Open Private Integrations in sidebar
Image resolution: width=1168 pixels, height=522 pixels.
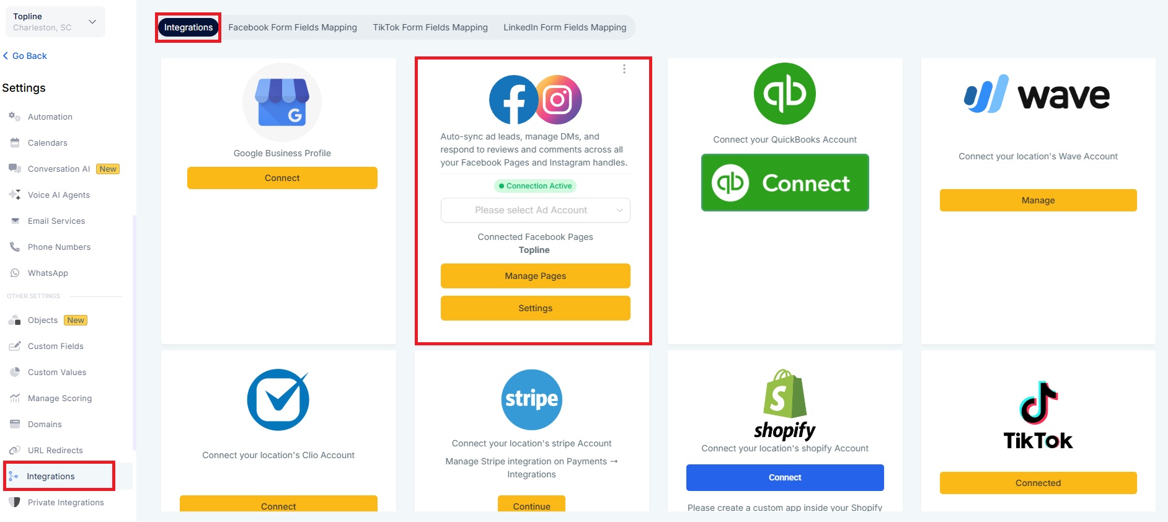66,502
